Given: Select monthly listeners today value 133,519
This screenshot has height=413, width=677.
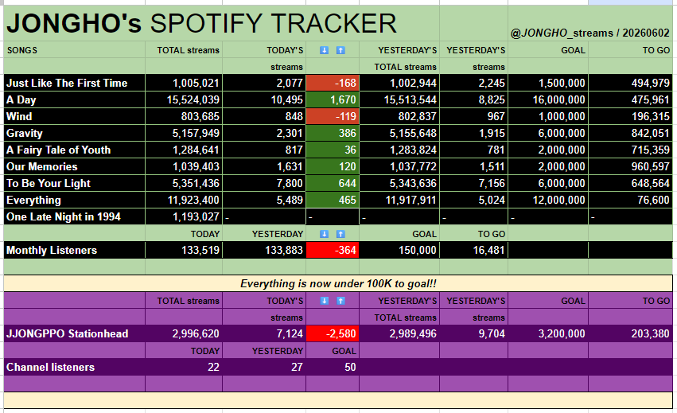Looking at the screenshot, I should (x=184, y=250).
